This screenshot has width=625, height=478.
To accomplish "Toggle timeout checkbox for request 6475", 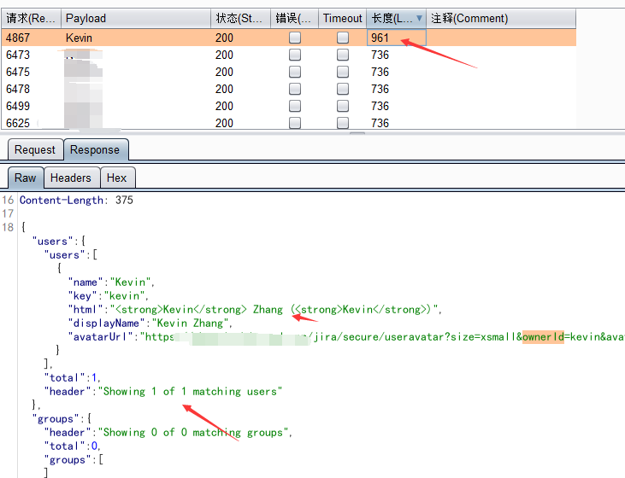I will [x=343, y=72].
